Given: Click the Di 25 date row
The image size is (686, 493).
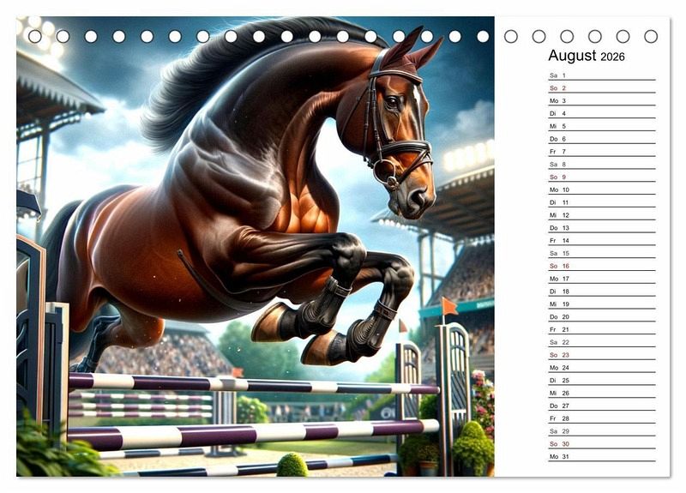Looking at the screenshot, I should (601, 380).
